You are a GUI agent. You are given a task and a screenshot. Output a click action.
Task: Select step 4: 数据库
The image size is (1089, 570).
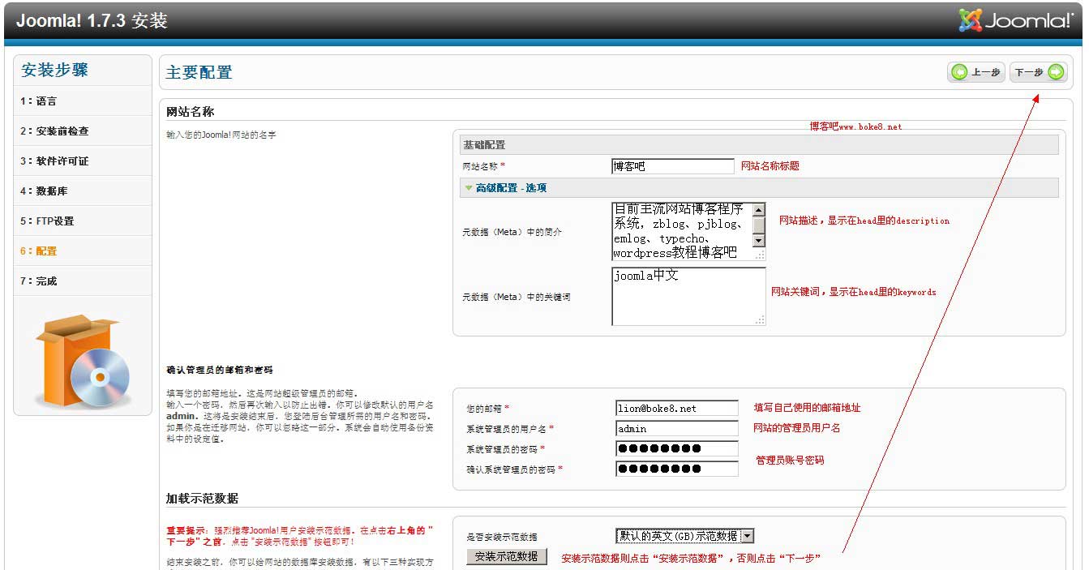coord(83,191)
